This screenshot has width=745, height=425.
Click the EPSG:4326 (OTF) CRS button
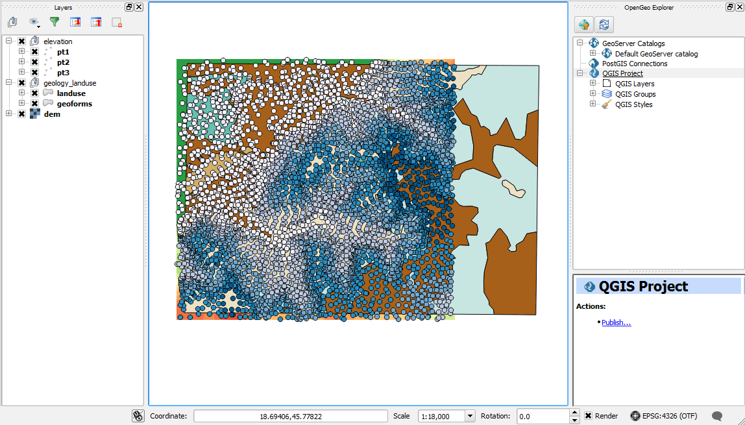tap(663, 416)
